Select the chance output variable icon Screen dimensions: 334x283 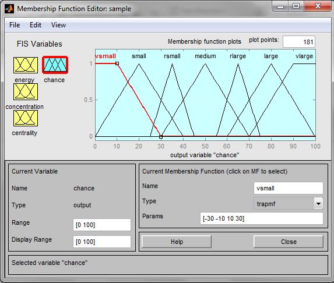click(55, 65)
